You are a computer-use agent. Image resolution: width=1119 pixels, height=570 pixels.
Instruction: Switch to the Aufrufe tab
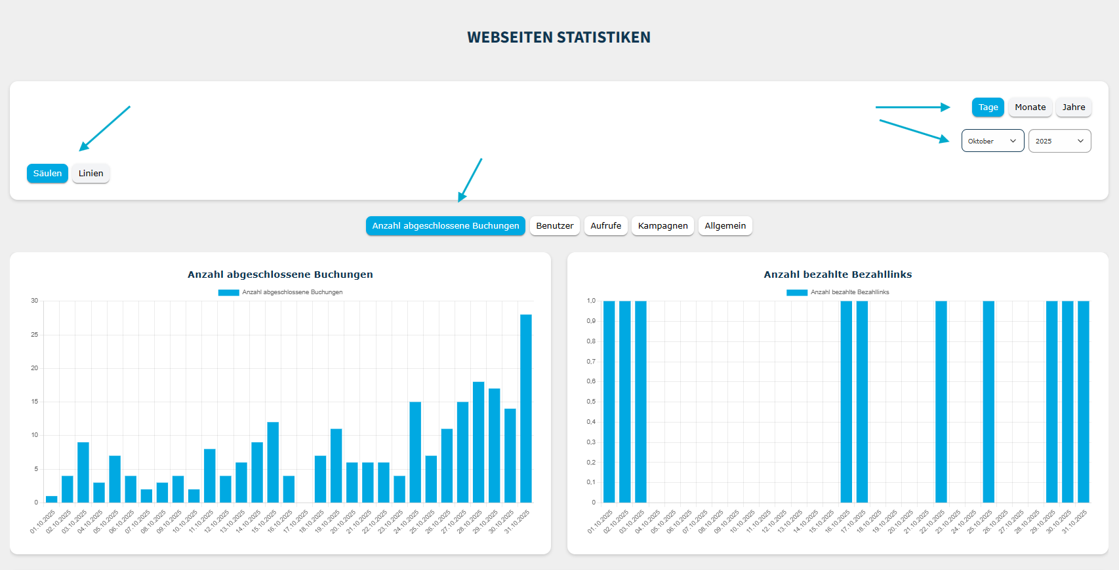click(605, 226)
